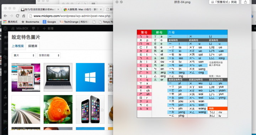Click the Google bookmark icon
Image resolution: width=256 pixels, height=135 pixels.
[44, 22]
